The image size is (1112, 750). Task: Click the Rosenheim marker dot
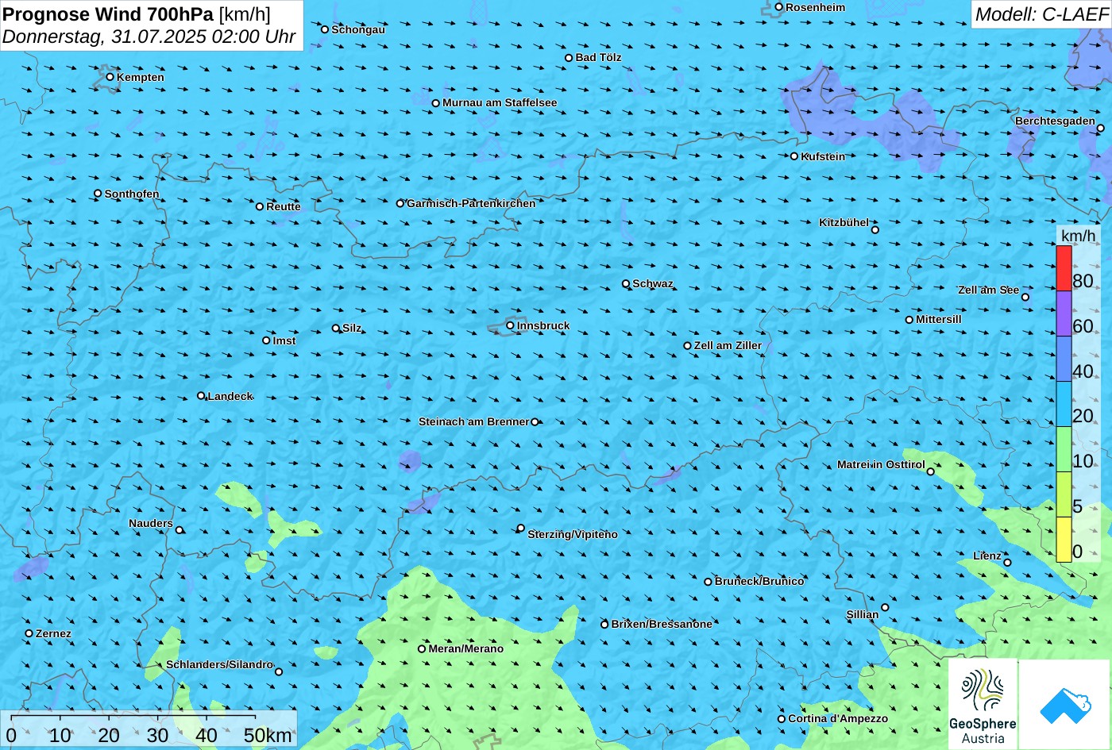pos(778,7)
